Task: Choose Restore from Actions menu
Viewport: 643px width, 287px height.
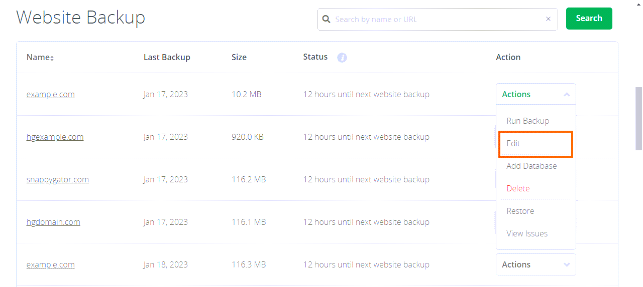Action: 520,211
